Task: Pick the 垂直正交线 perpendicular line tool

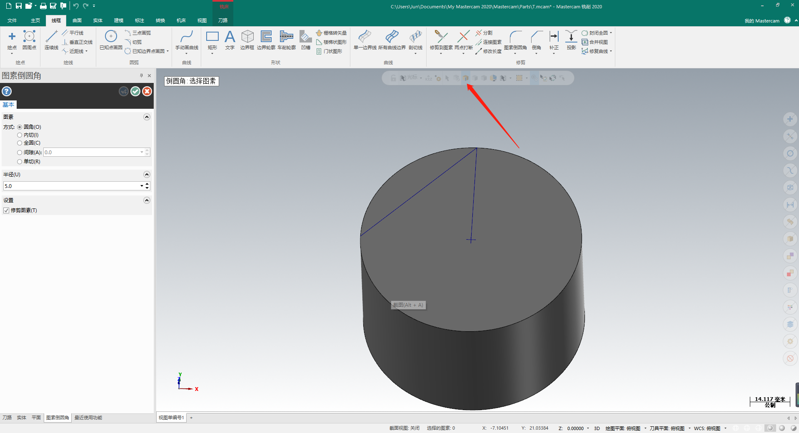Action: [x=77, y=42]
